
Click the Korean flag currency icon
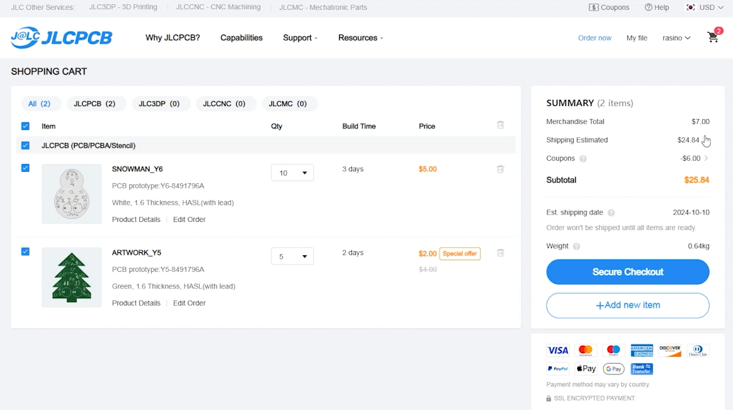pos(690,7)
